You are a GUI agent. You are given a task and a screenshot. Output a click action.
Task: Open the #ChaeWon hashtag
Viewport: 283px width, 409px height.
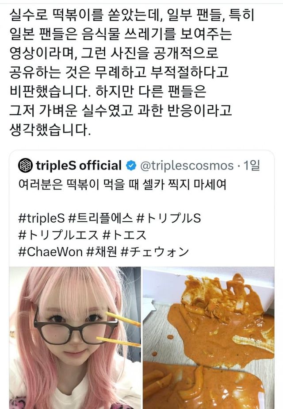(x=50, y=252)
